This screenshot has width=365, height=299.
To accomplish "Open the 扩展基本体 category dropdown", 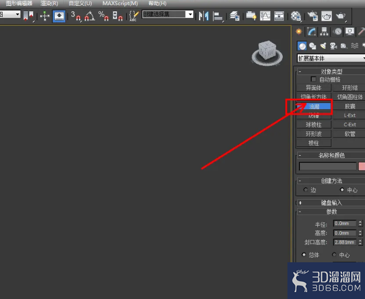I will (x=331, y=58).
